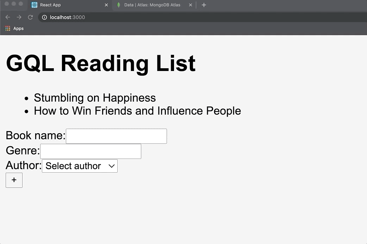Click the browser back arrow
Image resolution: width=367 pixels, height=244 pixels.
click(x=8, y=17)
